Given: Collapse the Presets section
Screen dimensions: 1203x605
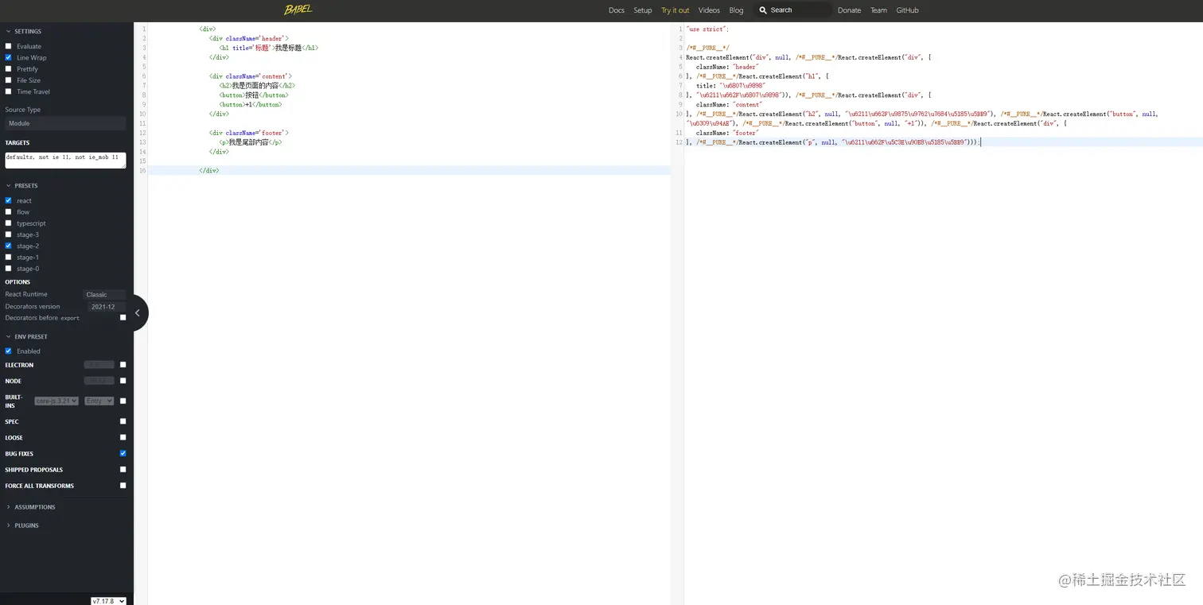Looking at the screenshot, I should click(x=22, y=185).
